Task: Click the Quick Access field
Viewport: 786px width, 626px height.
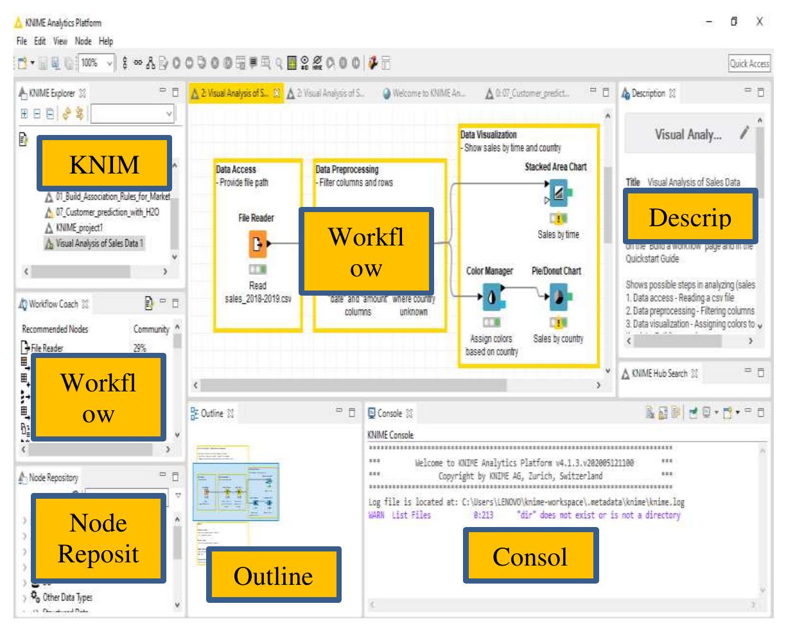Action: (x=749, y=65)
